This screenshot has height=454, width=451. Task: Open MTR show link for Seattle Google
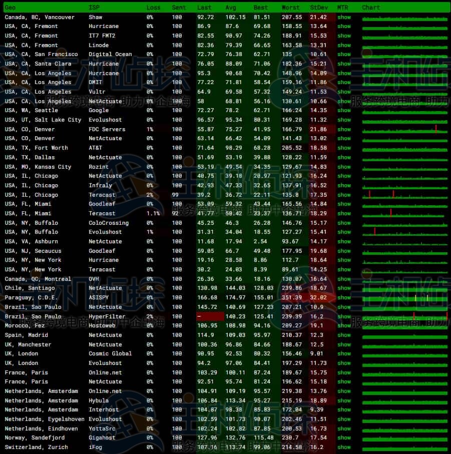344,111
